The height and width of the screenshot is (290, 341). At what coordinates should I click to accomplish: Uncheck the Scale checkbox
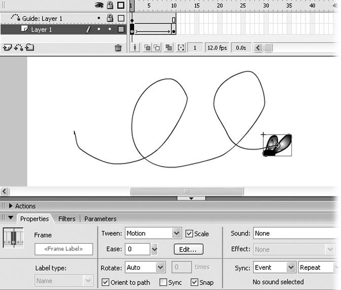189,234
